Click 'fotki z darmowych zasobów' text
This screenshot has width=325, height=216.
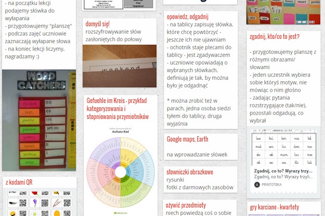200,187
